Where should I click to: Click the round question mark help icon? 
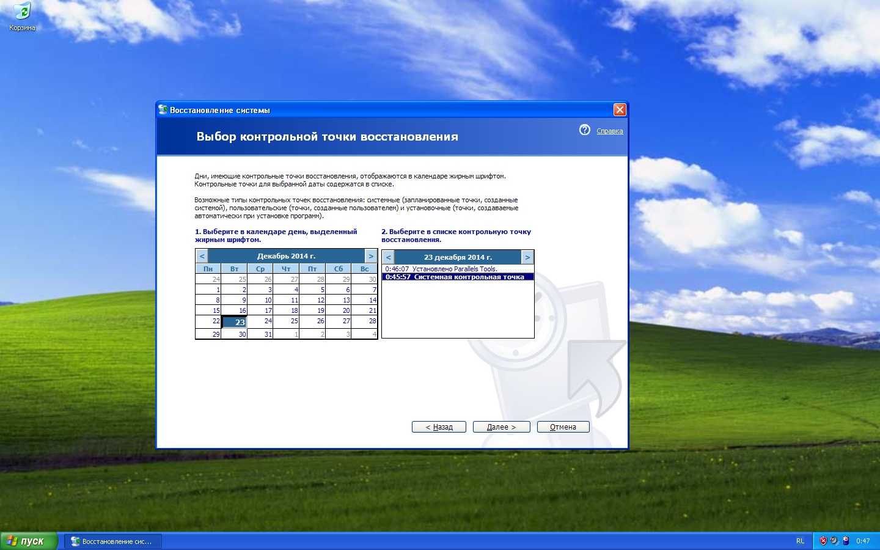[585, 130]
